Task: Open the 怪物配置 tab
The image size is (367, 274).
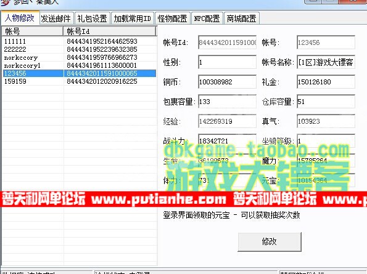Action: click(172, 18)
